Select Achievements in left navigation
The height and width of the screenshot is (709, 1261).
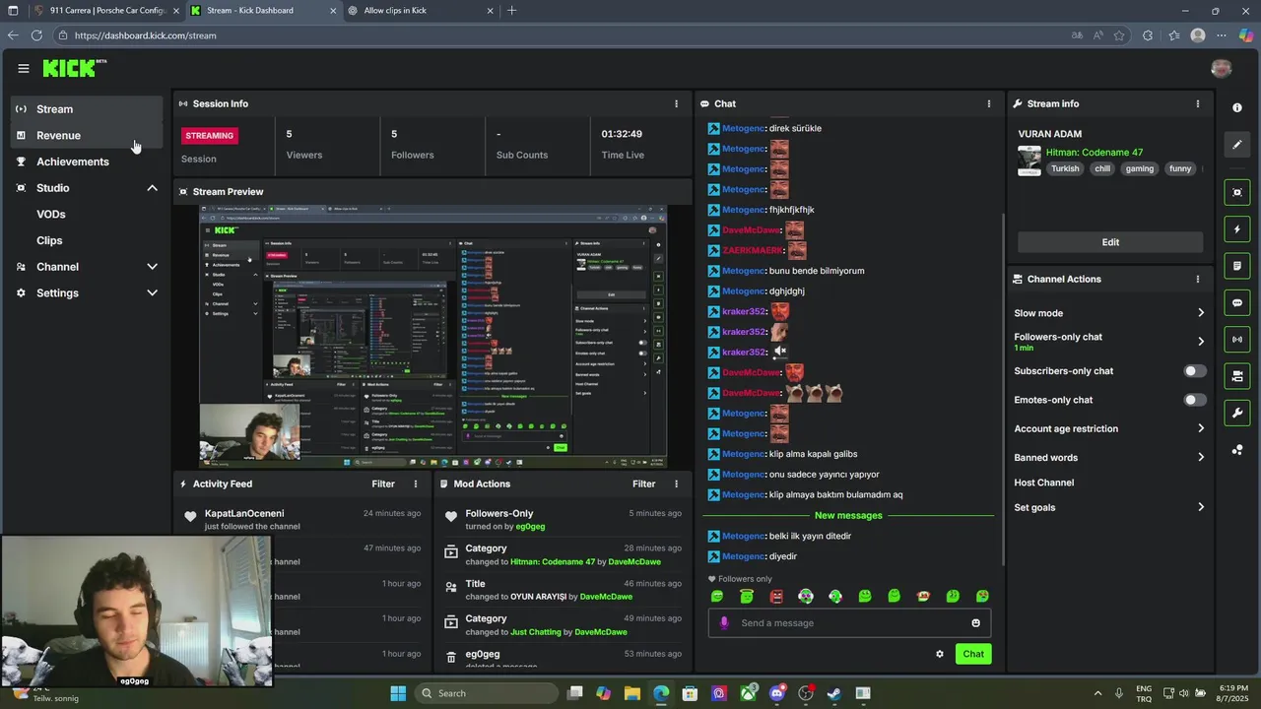pos(88,161)
